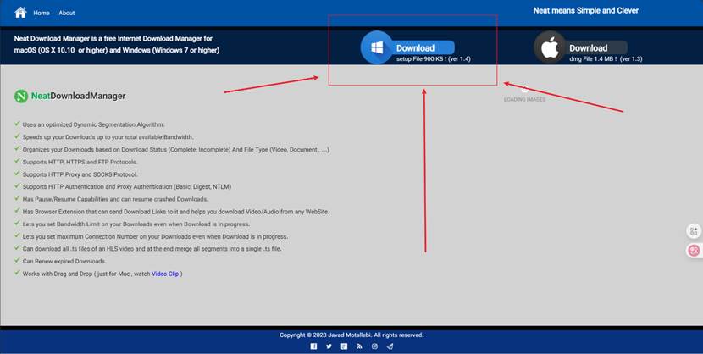This screenshot has width=703, height=354.
Task: Open the Instagram footer icon
Action: [x=375, y=346]
